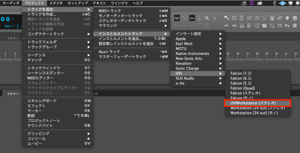Expand the Native Instruments submenu
This screenshot has height=153, width=300.
coord(198,54)
